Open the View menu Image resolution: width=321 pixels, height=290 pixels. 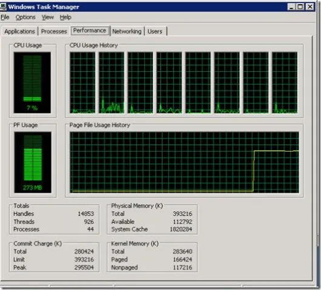pos(47,18)
